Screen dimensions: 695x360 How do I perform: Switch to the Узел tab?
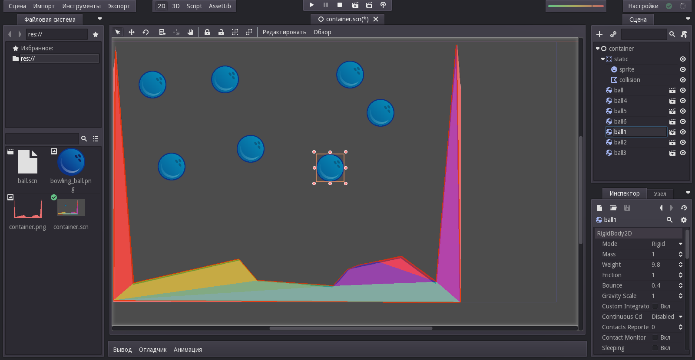click(660, 194)
